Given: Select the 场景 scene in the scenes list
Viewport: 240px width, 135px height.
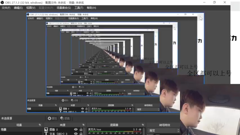Looking at the screenshot, I should click(21, 130).
